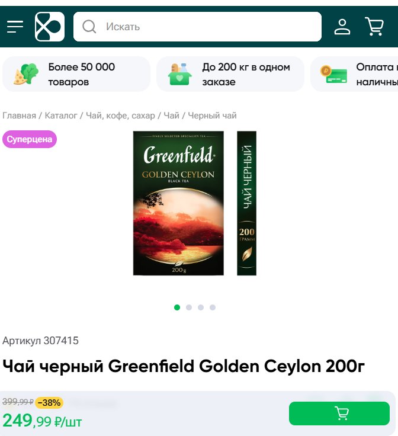Click the payment card icon
The height and width of the screenshot is (436, 398).
[333, 74]
